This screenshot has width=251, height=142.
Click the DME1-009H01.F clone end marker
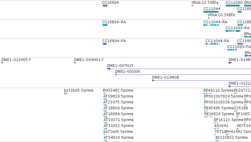point(75,63)
